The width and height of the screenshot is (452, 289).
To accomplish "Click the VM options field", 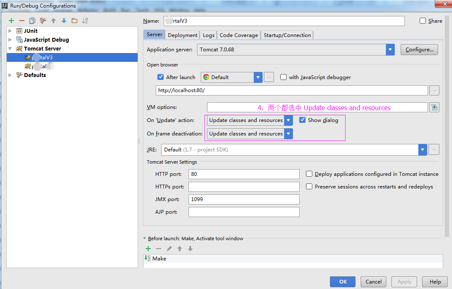I will [x=317, y=107].
